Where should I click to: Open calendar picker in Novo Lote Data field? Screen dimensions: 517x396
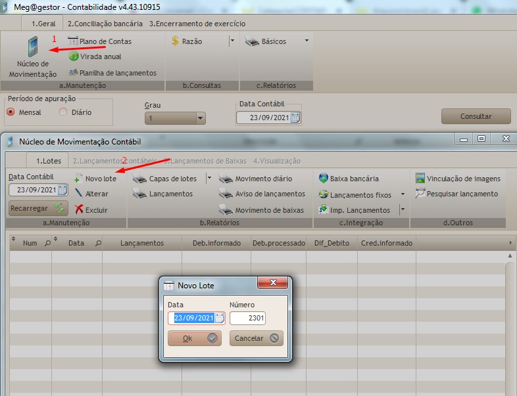(220, 318)
